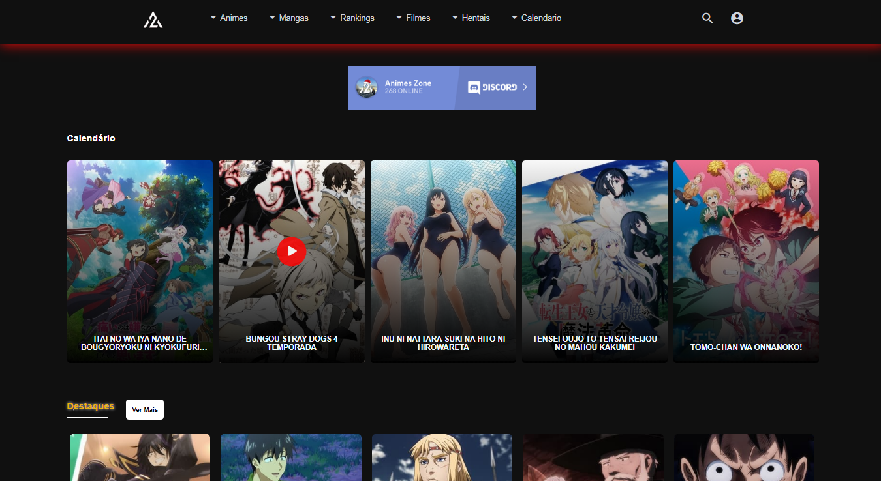Expand the Filmes dropdown arrow
This screenshot has width=881, height=481.
399,18
